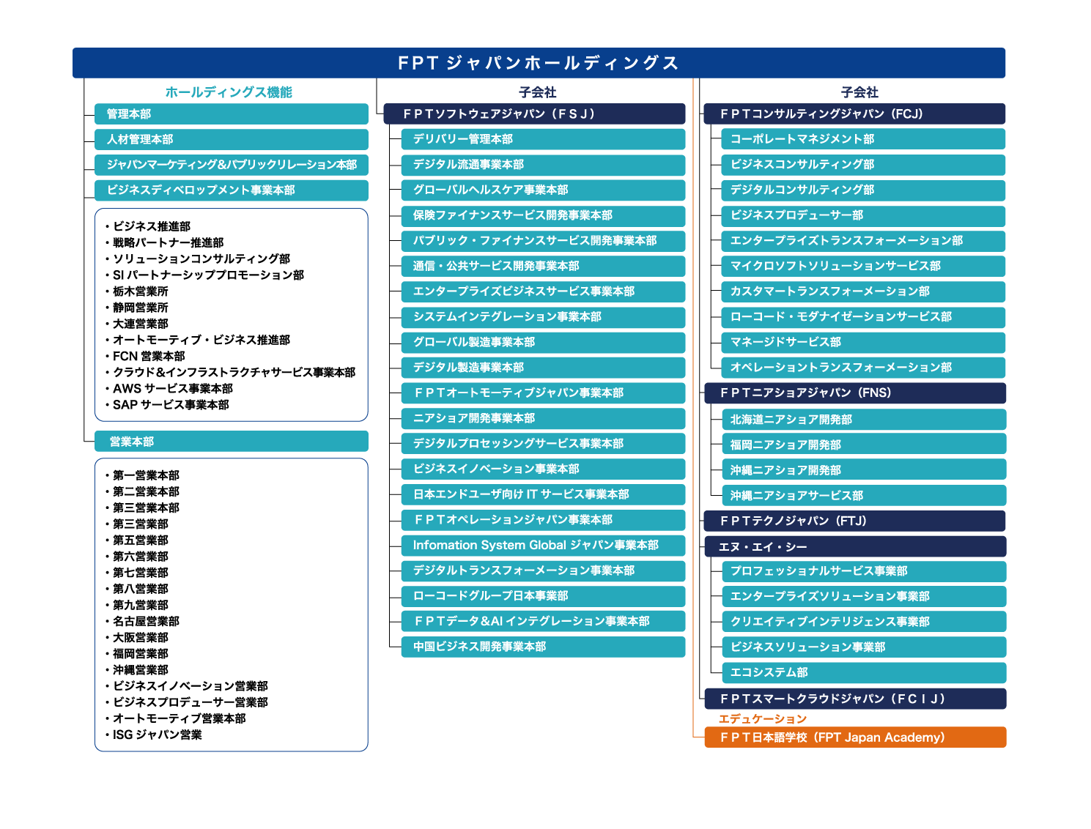Click FPTソフトウェアジャパン (FSJ) header

pyautogui.click(x=534, y=114)
